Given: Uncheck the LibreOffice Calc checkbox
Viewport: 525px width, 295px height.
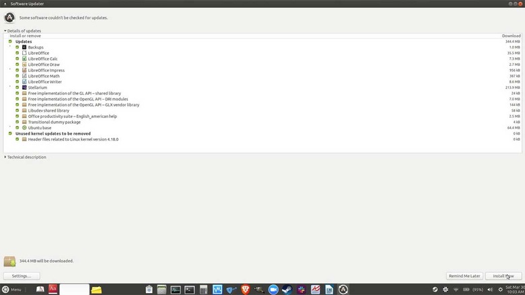Looking at the screenshot, I should point(17,59).
